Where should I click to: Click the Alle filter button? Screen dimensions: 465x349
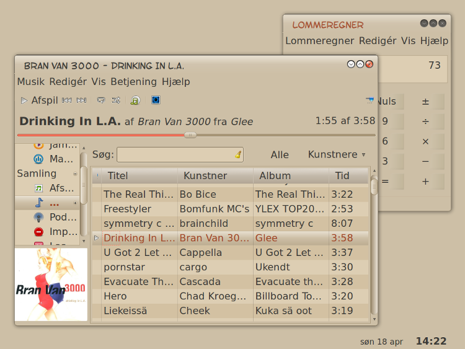pyautogui.click(x=280, y=154)
